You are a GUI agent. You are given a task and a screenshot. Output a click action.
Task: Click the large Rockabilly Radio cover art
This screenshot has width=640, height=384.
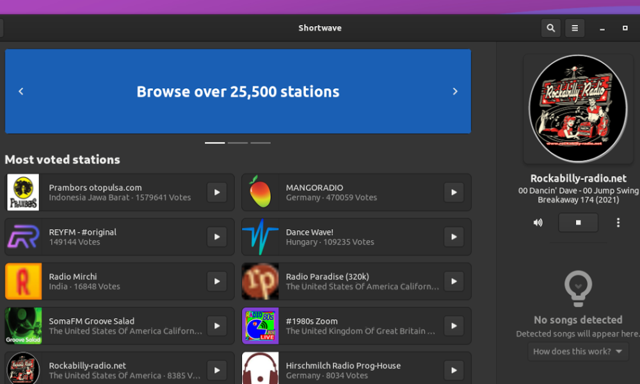tap(578, 109)
